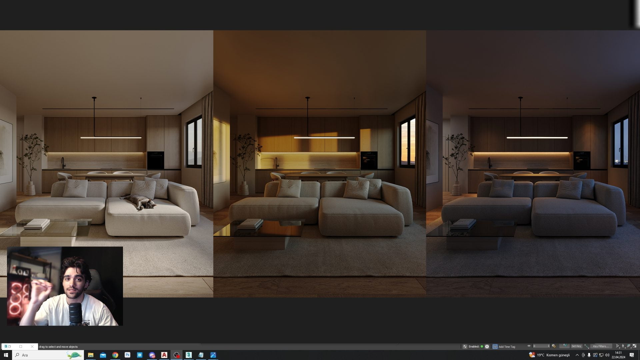
Task: Click the Auto Key toggle button
Action: [x=565, y=345]
